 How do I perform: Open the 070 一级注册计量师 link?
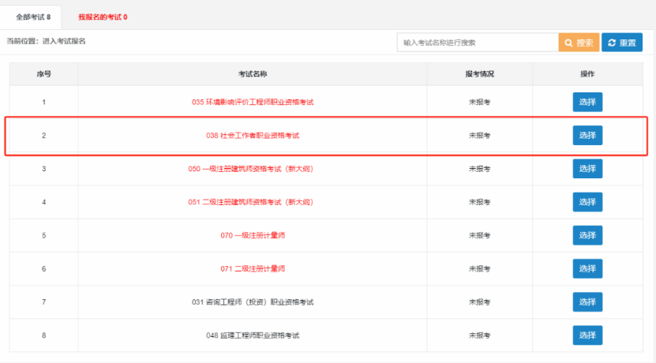(x=253, y=235)
